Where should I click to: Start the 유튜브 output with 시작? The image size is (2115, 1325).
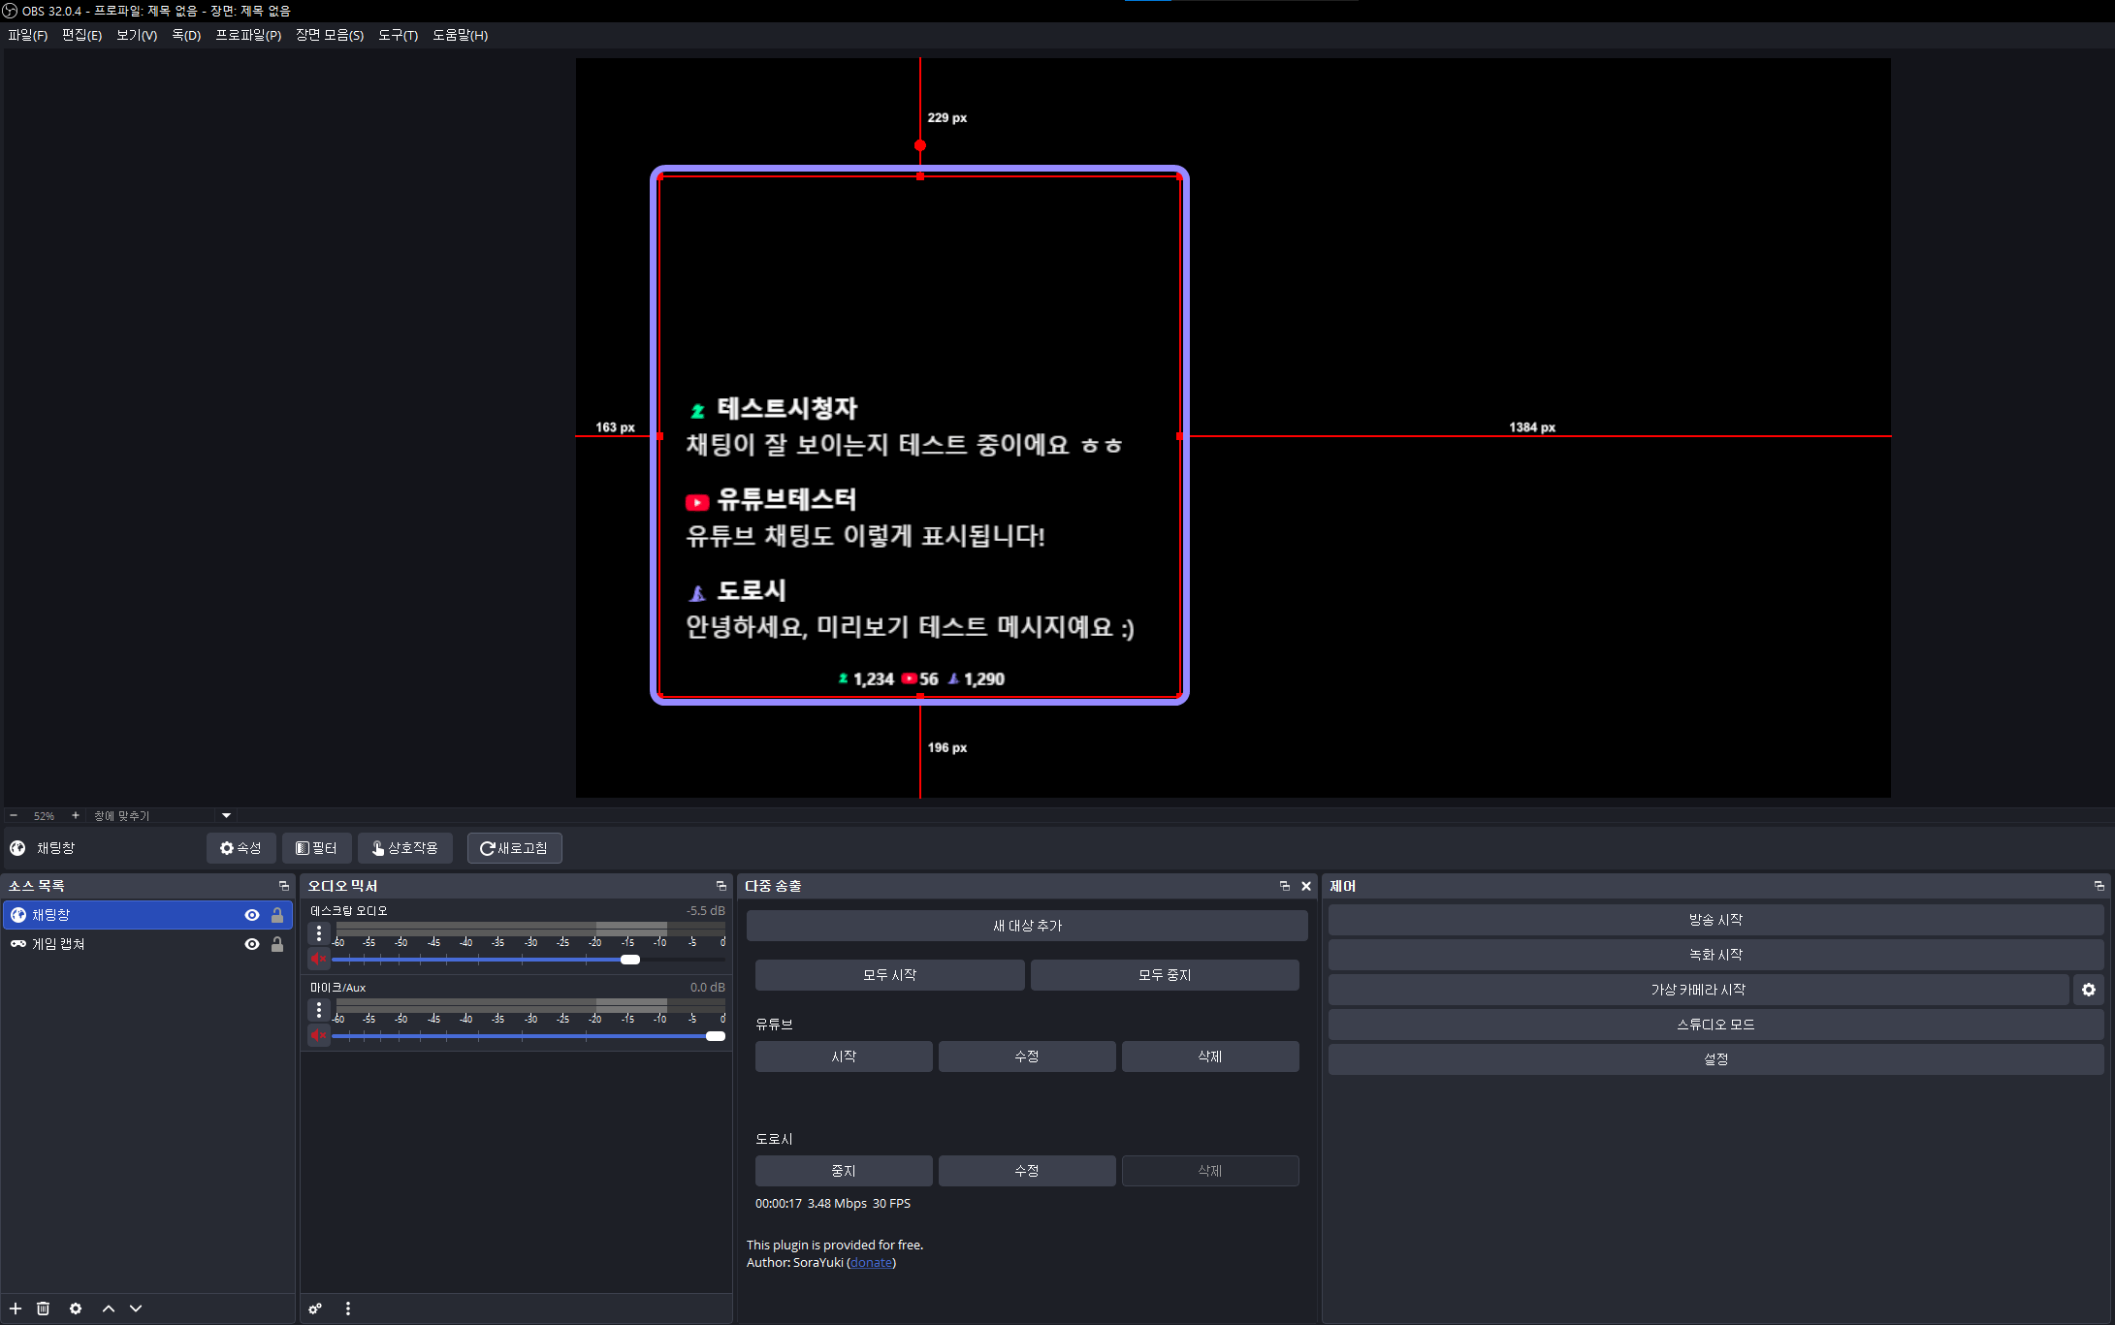(844, 1057)
